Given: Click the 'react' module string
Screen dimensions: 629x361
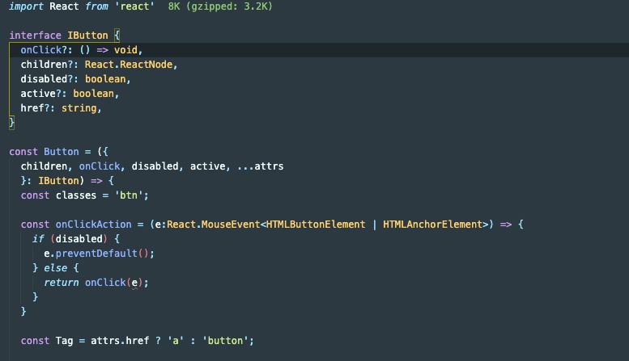Looking at the screenshot, I should click(134, 6).
